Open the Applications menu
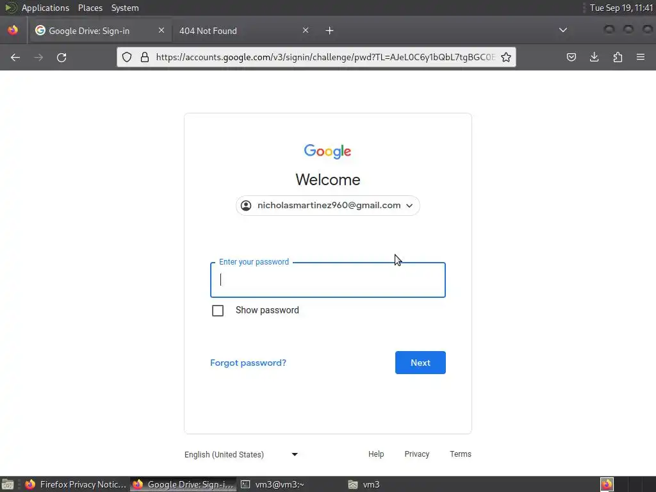656x492 pixels. point(45,8)
